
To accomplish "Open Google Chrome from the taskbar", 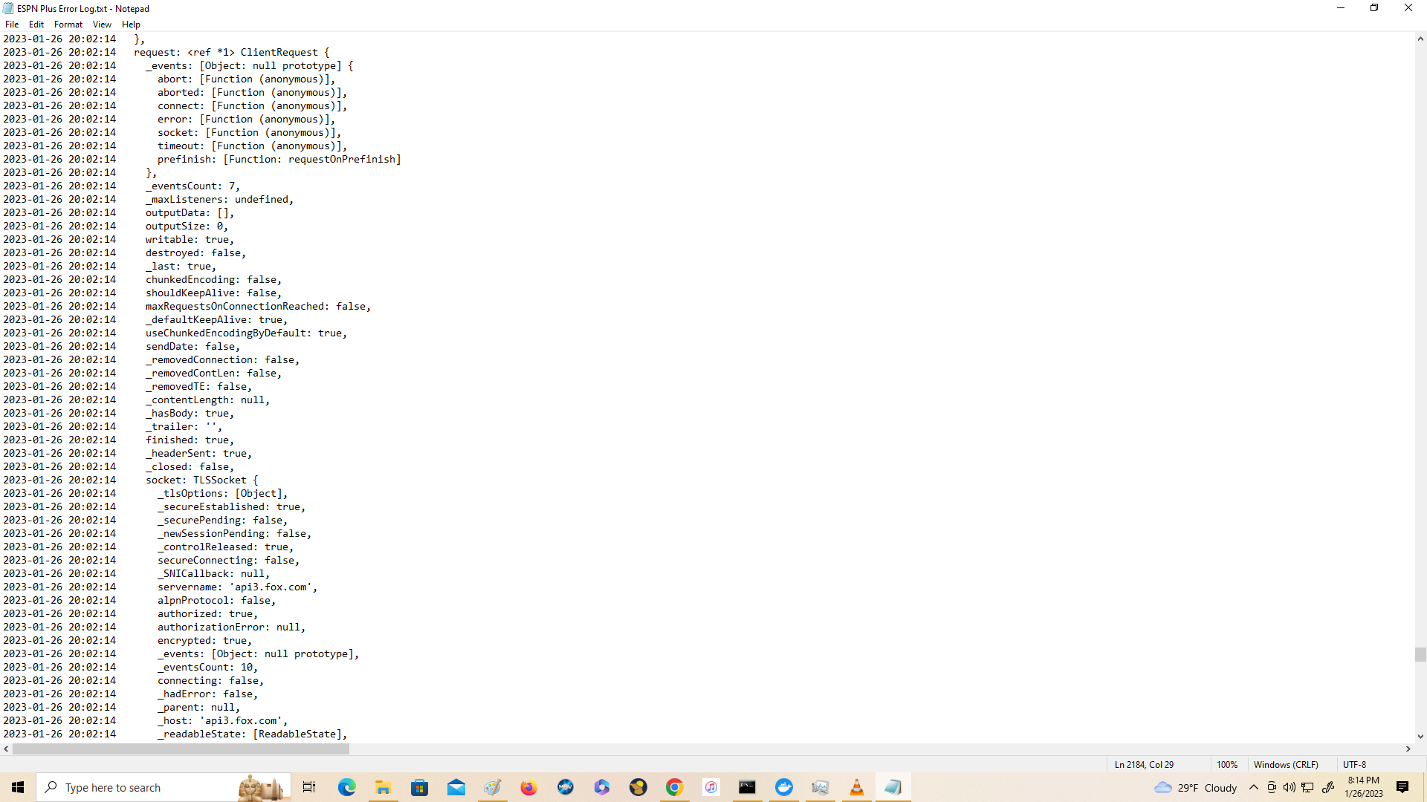I will (674, 787).
